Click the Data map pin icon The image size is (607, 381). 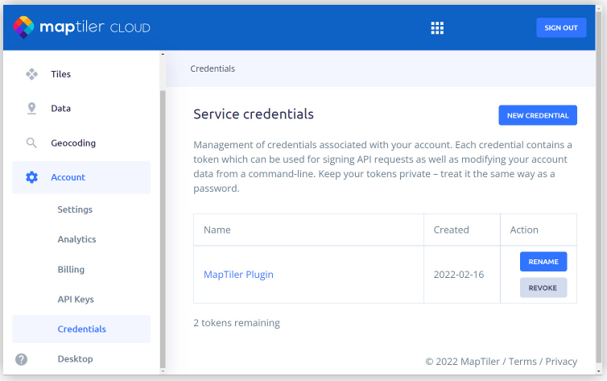point(32,109)
